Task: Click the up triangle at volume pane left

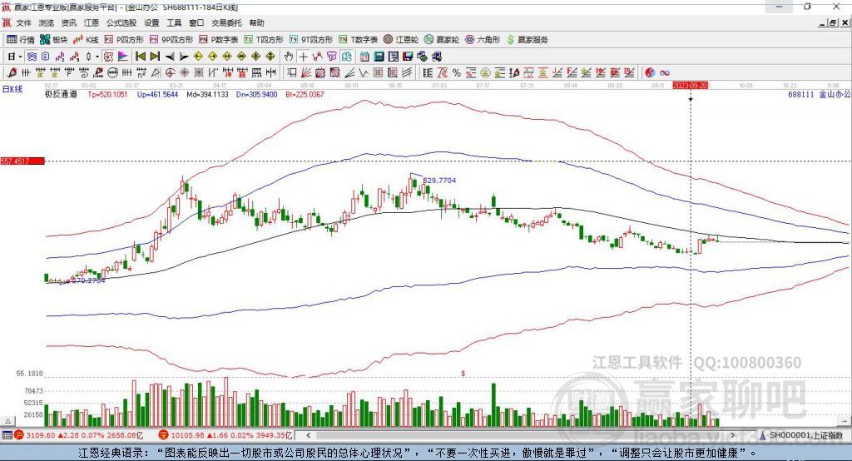Action: coord(7,421)
